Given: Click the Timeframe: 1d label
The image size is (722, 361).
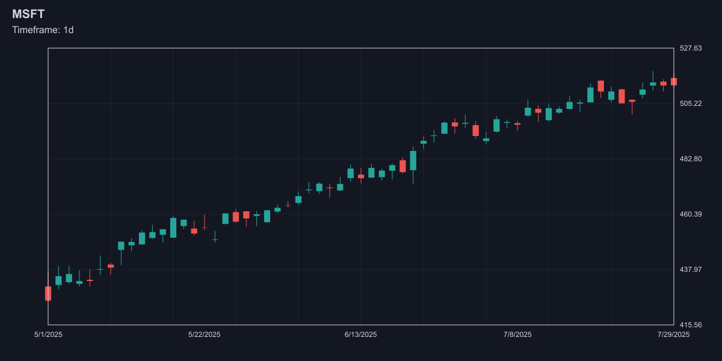Looking at the screenshot, I should [43, 29].
